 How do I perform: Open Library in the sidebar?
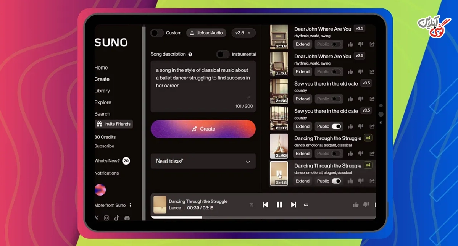(102, 91)
